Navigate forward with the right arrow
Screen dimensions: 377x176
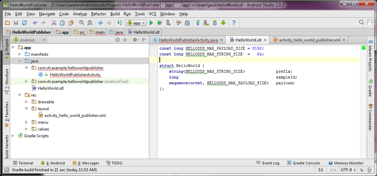click(x=109, y=23)
